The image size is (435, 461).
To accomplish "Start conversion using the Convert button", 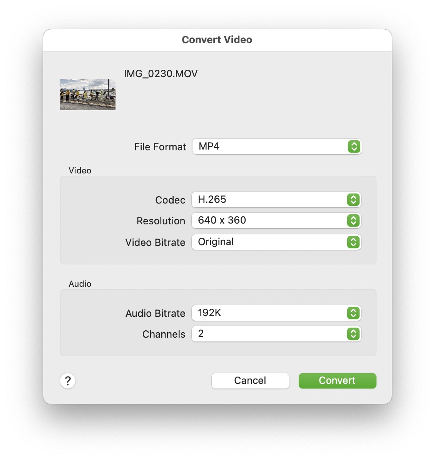I will coord(337,380).
